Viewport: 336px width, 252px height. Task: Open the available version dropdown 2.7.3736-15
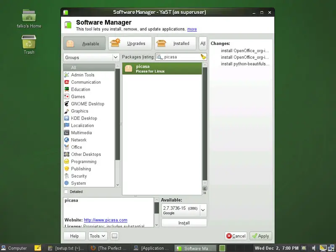pyautogui.click(x=184, y=210)
